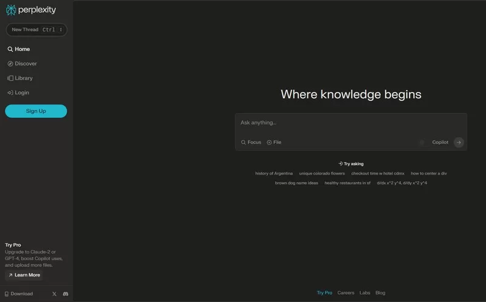Select Login in the sidebar
Image resolution: width=486 pixels, height=302 pixels.
click(x=18, y=92)
